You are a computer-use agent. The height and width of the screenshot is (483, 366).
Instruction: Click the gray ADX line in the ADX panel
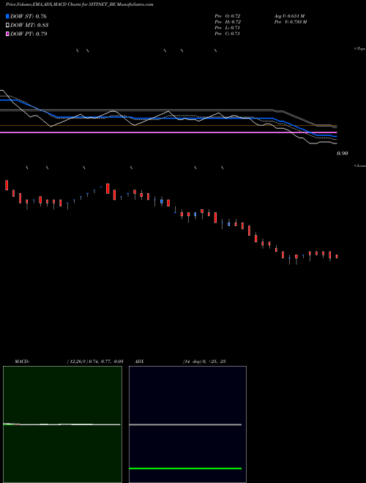[x=185, y=424]
